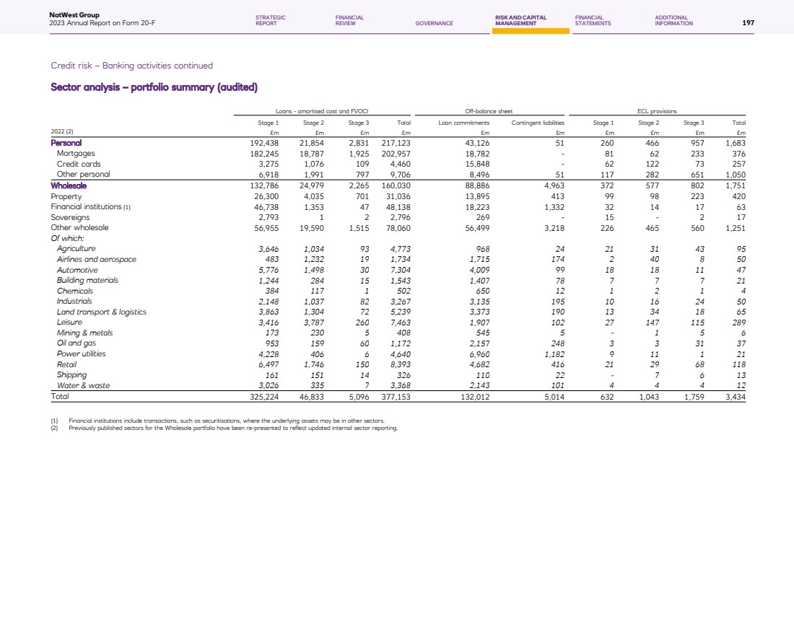794x624 pixels.
Task: Click the page number 197
Action: (748, 23)
